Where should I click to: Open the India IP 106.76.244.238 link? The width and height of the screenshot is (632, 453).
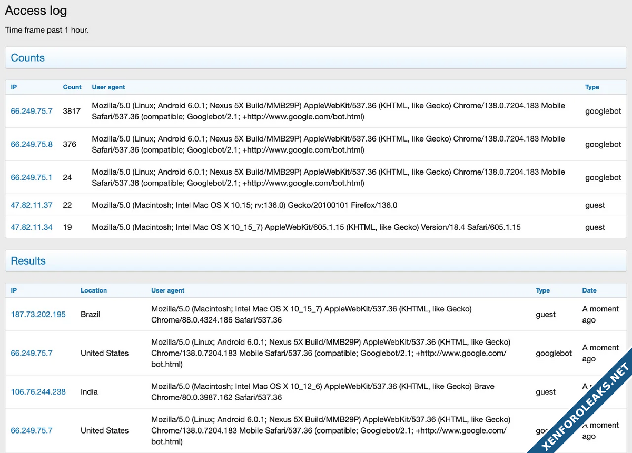[x=38, y=391]
